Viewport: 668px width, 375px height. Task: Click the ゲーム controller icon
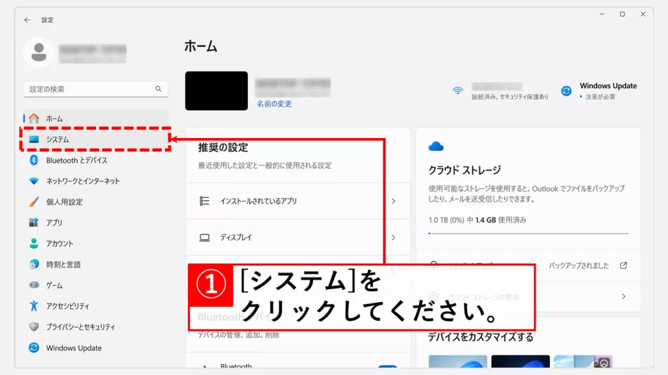point(34,285)
